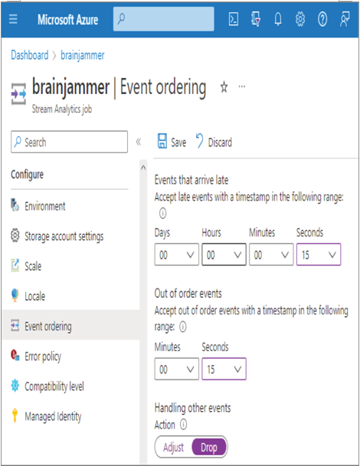
Task: Show info tooltip for Action
Action: (184, 425)
